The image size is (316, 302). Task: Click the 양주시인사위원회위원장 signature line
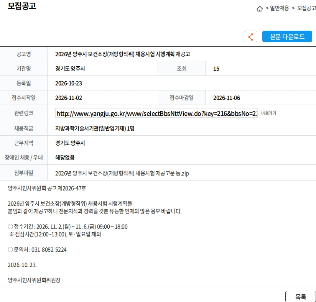(34, 280)
